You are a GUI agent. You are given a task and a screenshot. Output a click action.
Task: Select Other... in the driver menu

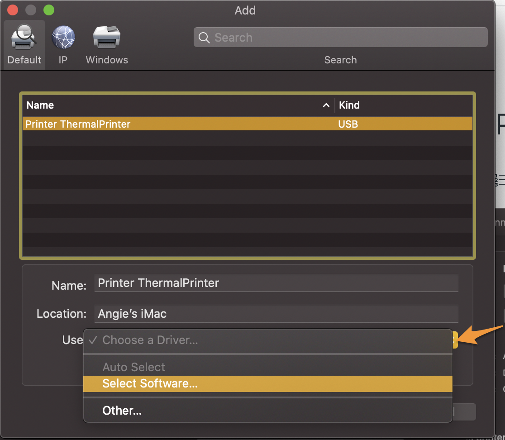(122, 411)
